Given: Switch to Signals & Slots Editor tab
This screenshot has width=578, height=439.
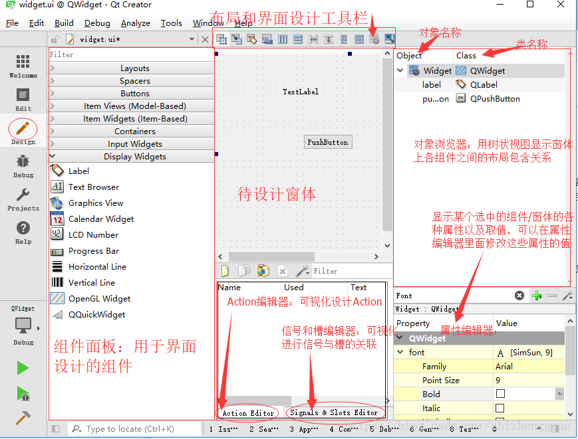Looking at the screenshot, I should [334, 412].
